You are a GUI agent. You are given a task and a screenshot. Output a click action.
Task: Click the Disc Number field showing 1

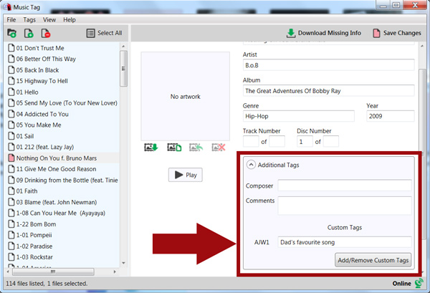(305, 141)
